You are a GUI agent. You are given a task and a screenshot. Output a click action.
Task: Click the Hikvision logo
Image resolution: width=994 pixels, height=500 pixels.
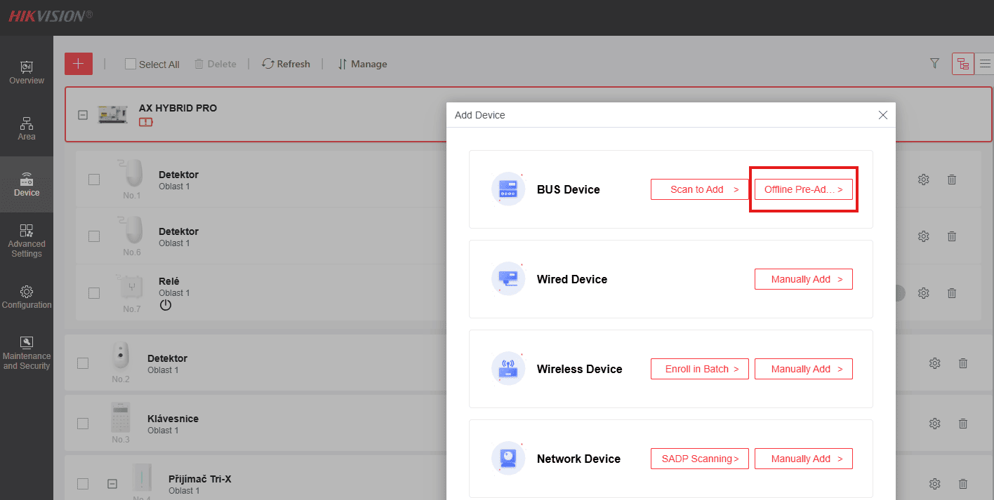pyautogui.click(x=51, y=15)
